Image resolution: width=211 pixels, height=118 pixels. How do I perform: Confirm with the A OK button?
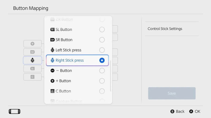point(195,111)
